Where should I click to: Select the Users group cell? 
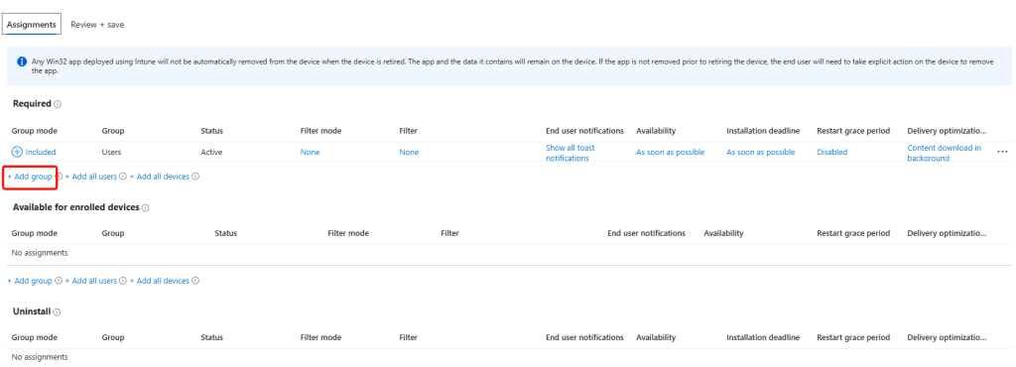(111, 152)
